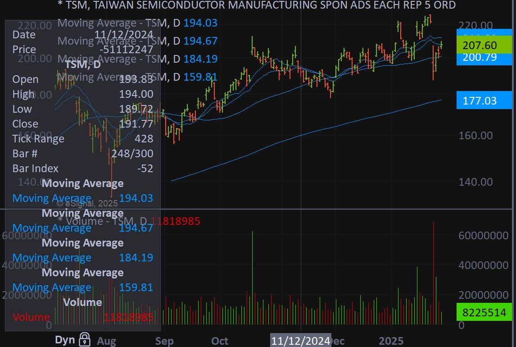Click the Close value 191.77
Screen dimensions: 516x347
coord(136,124)
